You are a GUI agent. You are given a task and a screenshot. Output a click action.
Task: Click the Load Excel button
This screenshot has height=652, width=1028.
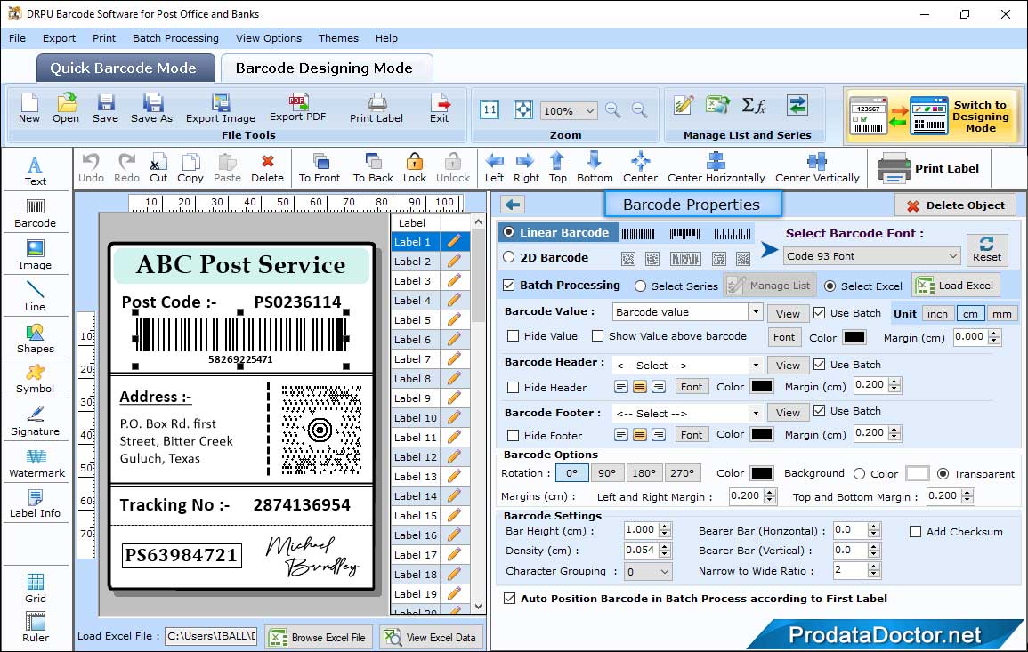[956, 286]
